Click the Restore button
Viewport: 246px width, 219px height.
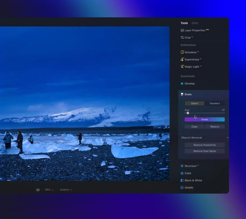point(215,127)
